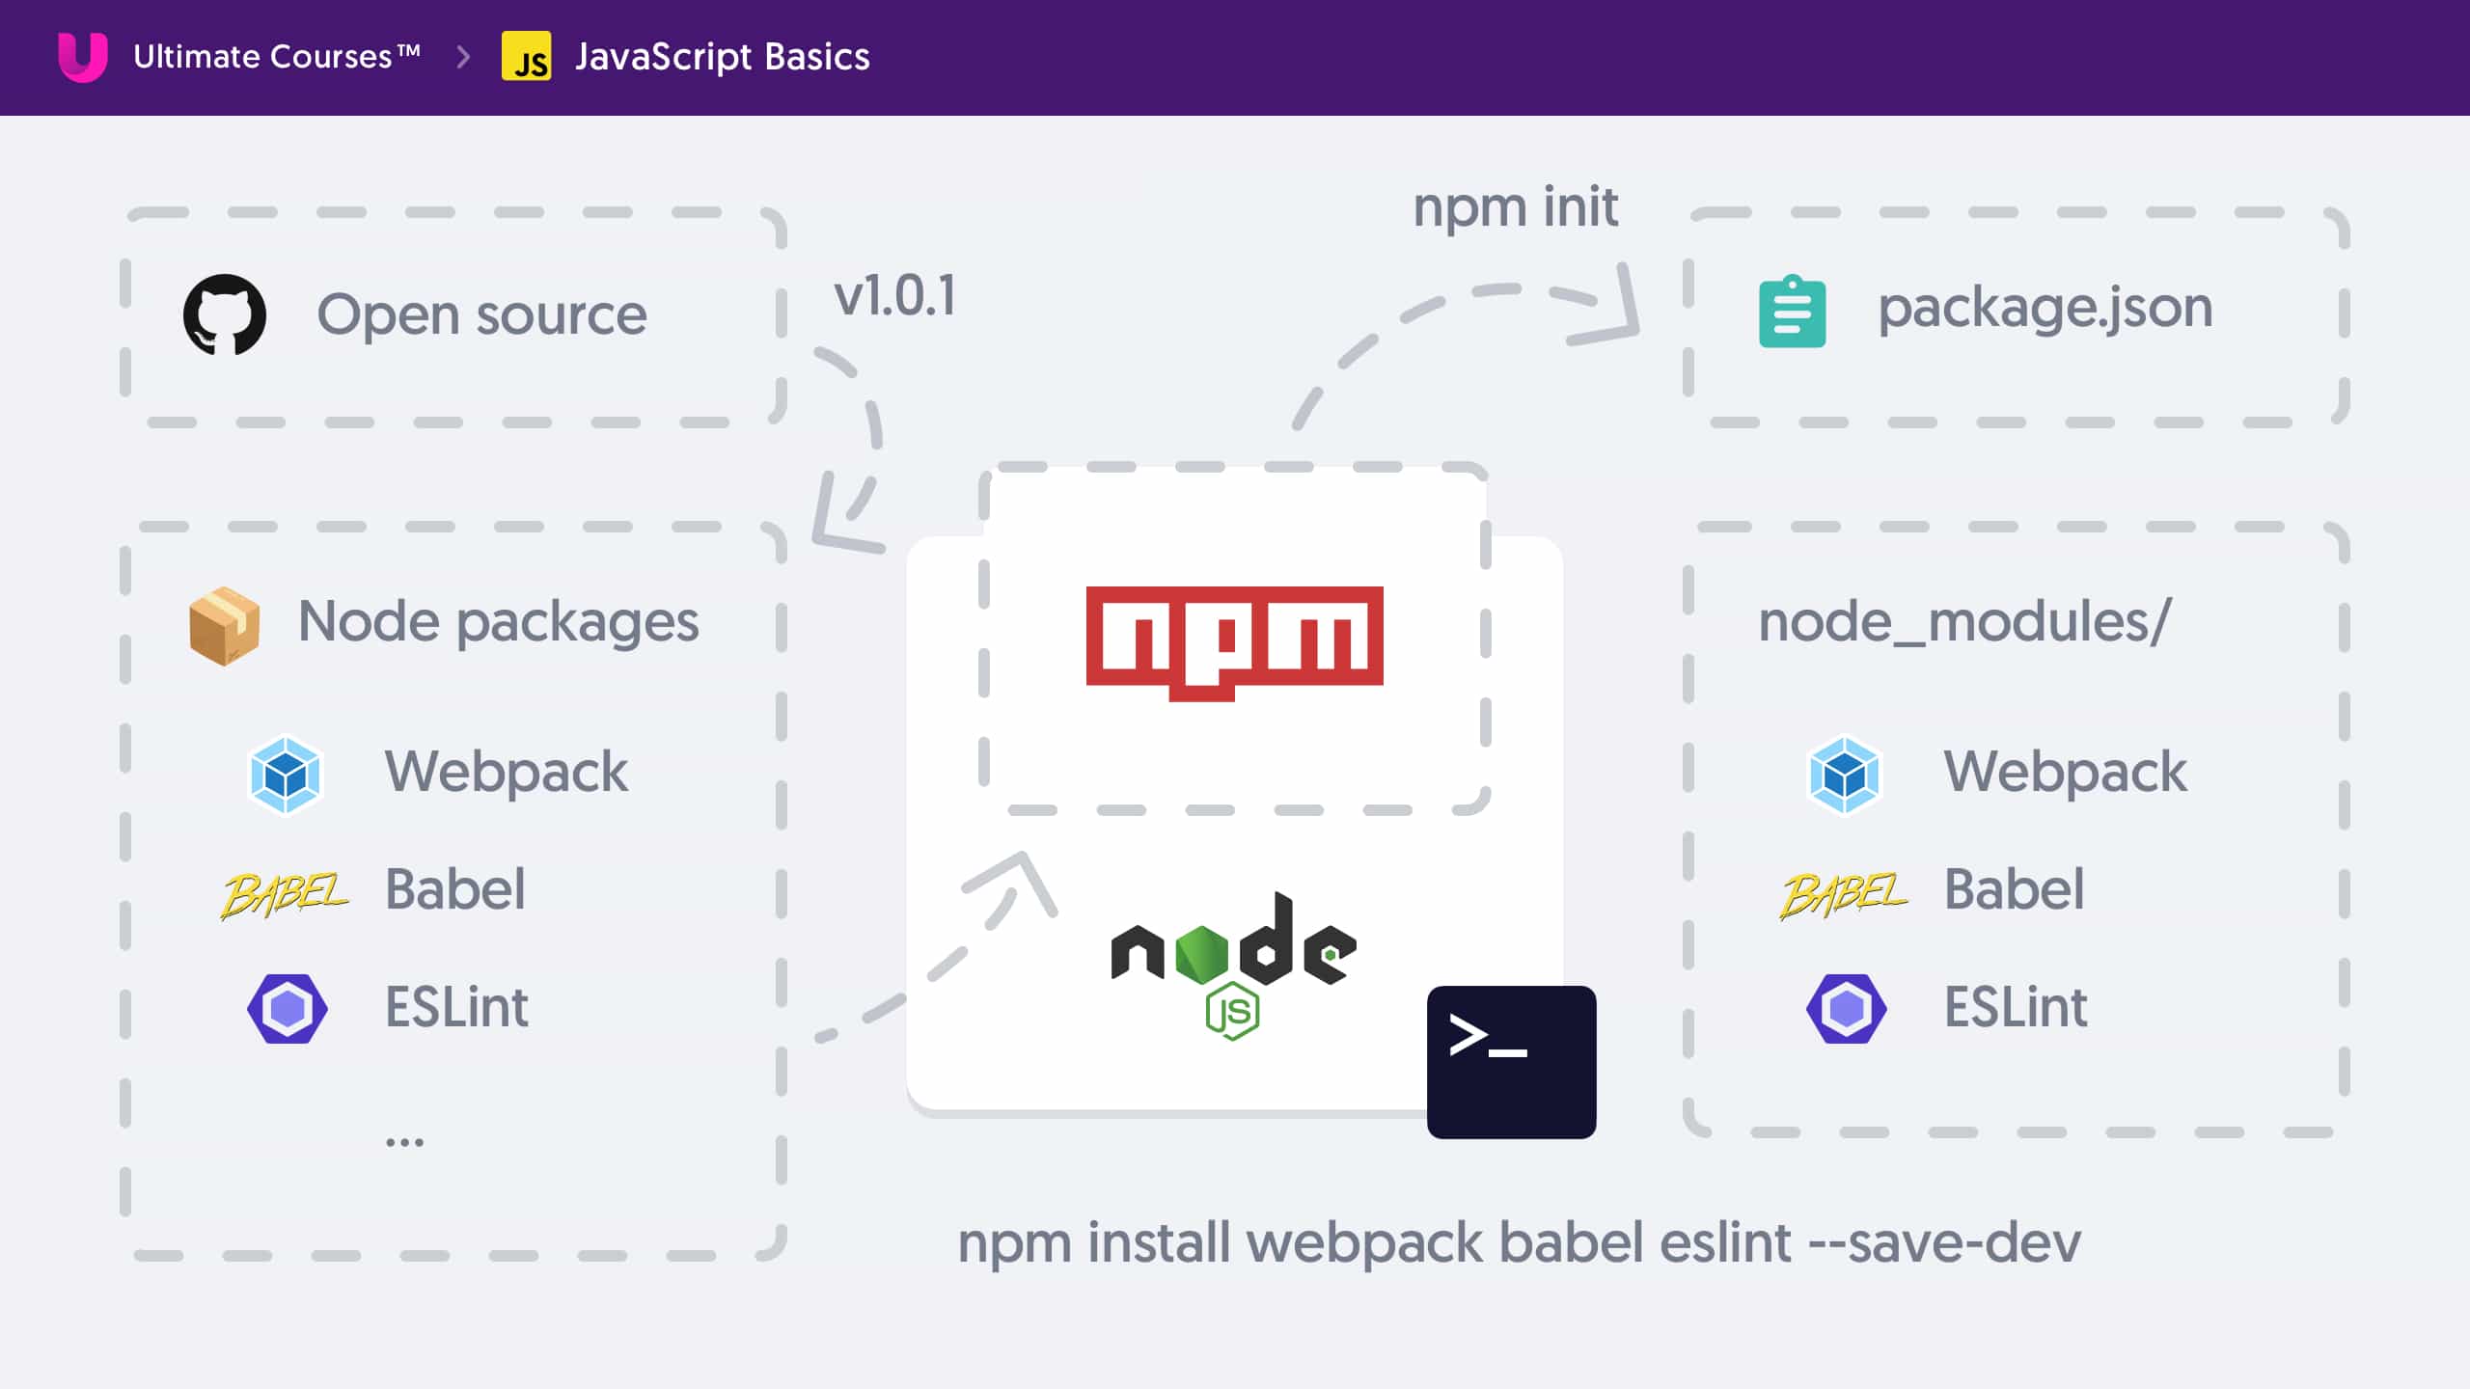Click the Ultimate Courses pink U logo
The height and width of the screenshot is (1389, 2470).
point(83,57)
